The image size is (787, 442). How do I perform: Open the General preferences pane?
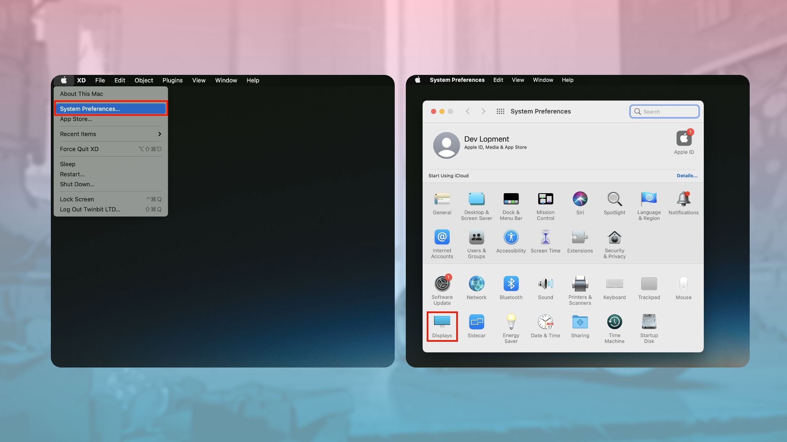coord(442,203)
